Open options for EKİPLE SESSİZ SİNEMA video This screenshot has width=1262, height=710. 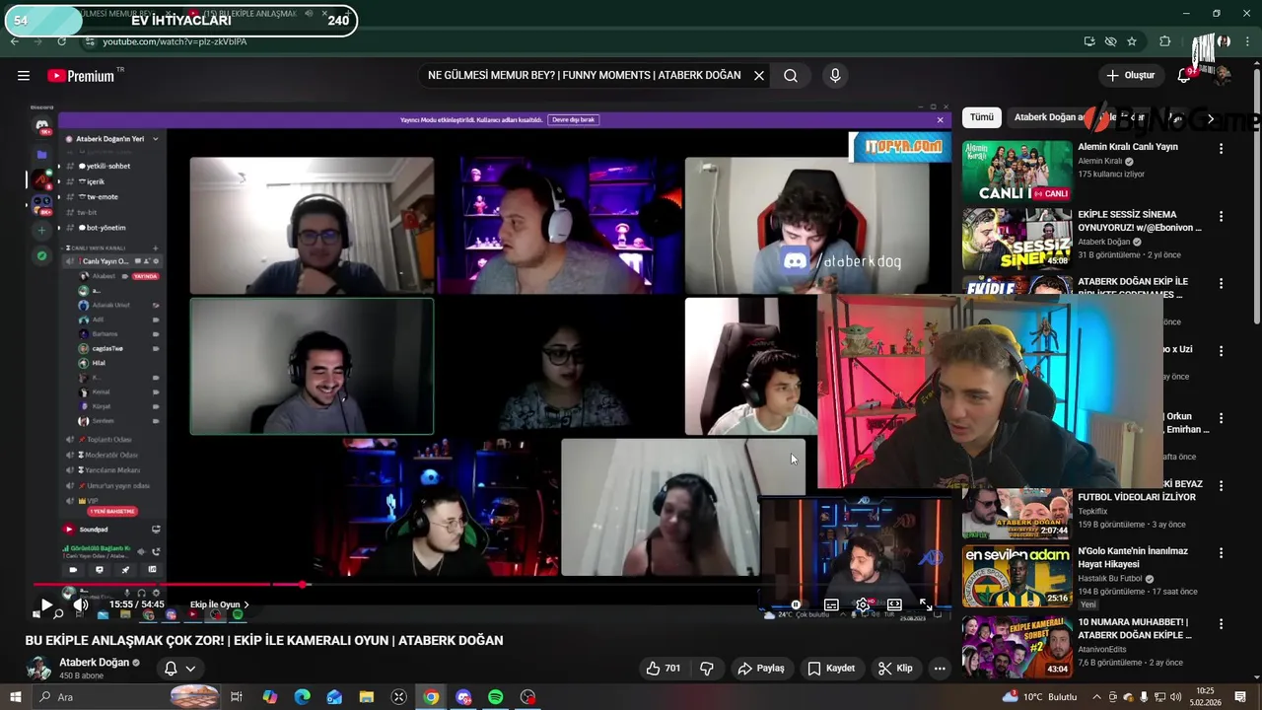[x=1221, y=216]
